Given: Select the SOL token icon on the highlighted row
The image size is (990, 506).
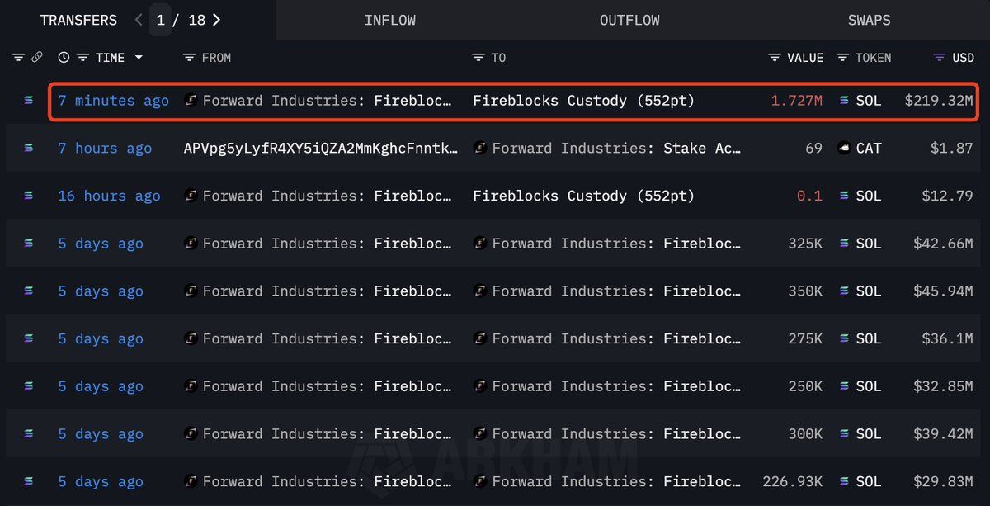Looking at the screenshot, I should [844, 101].
